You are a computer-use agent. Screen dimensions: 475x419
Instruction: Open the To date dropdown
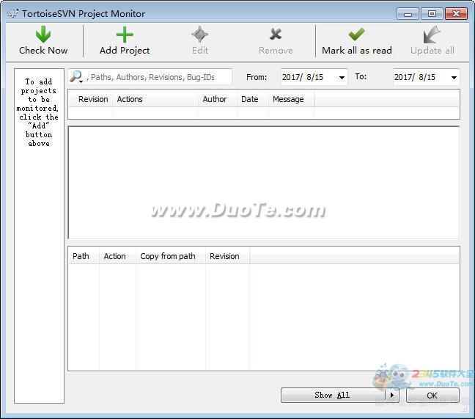(x=454, y=78)
